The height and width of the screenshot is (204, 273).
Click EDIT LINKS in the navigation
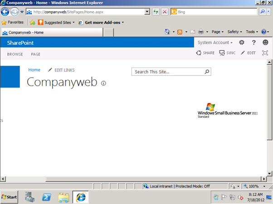pos(61,70)
